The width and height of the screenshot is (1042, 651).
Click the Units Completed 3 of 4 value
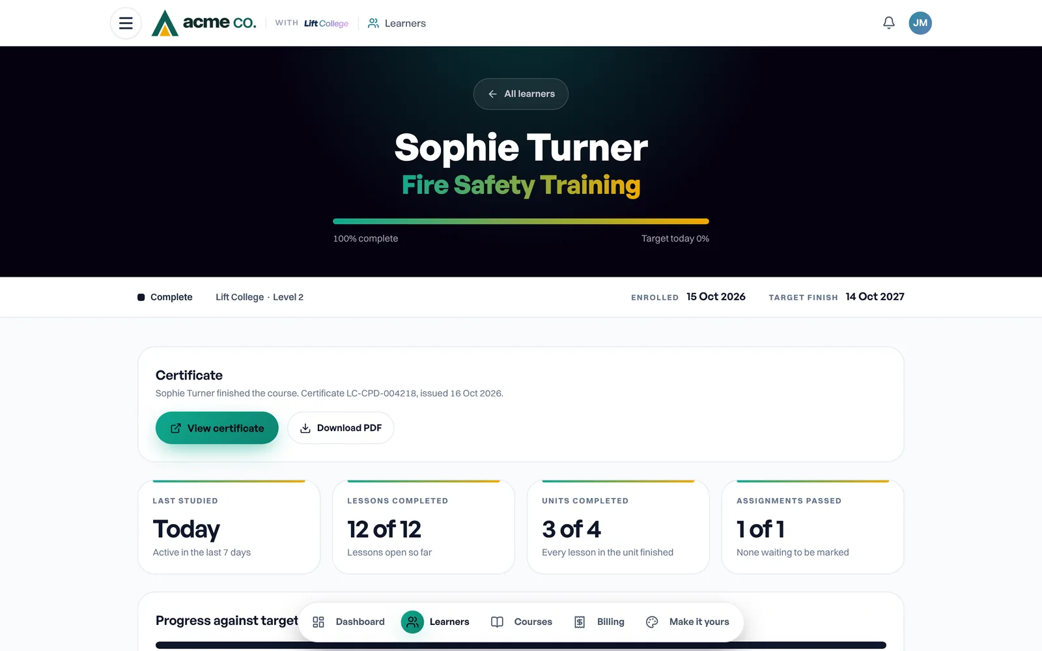point(571,529)
